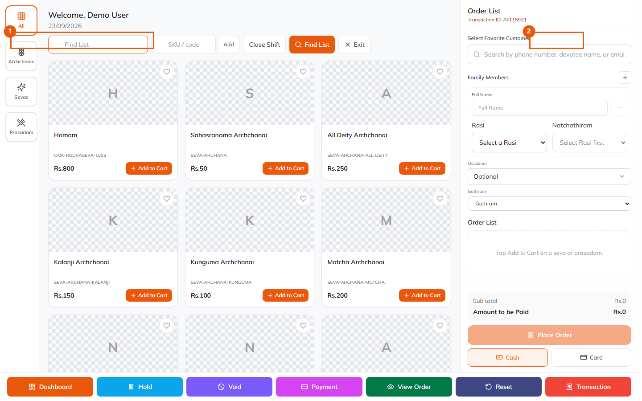
Task: Select Card payment method
Action: click(591, 357)
